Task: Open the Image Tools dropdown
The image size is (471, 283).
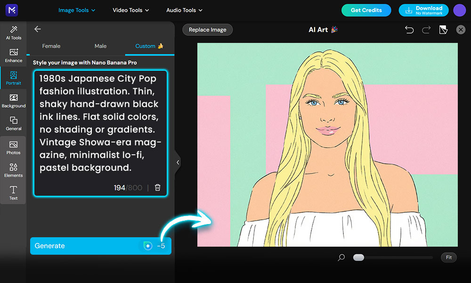Action: pos(77,9)
